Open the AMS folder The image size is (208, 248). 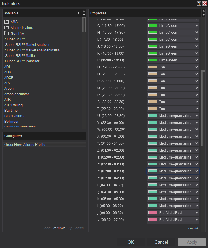14,22
